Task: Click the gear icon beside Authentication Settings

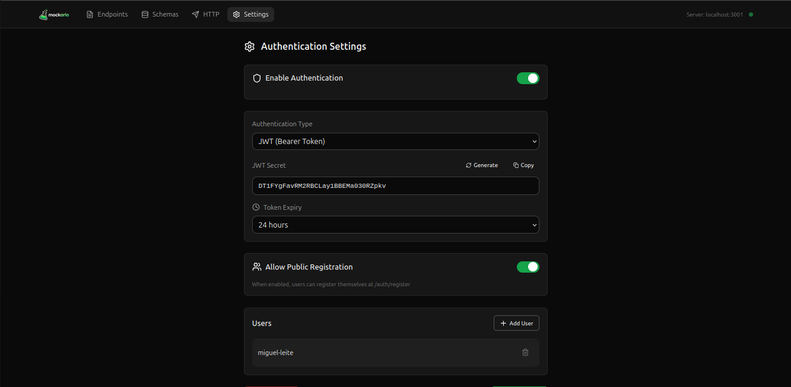Action: [x=250, y=47]
